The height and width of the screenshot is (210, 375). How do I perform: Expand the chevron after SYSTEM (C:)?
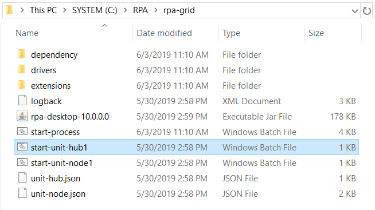pos(126,10)
